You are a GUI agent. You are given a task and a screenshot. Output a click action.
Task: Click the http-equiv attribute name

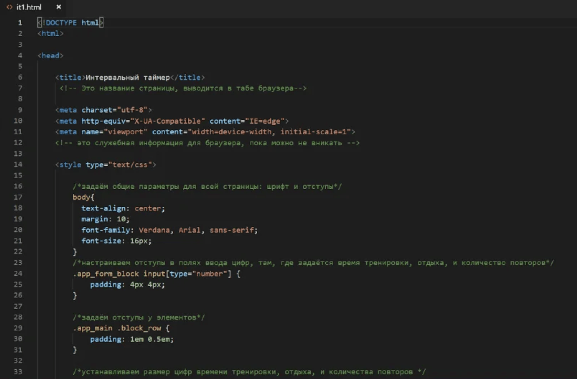pyautogui.click(x=103, y=121)
